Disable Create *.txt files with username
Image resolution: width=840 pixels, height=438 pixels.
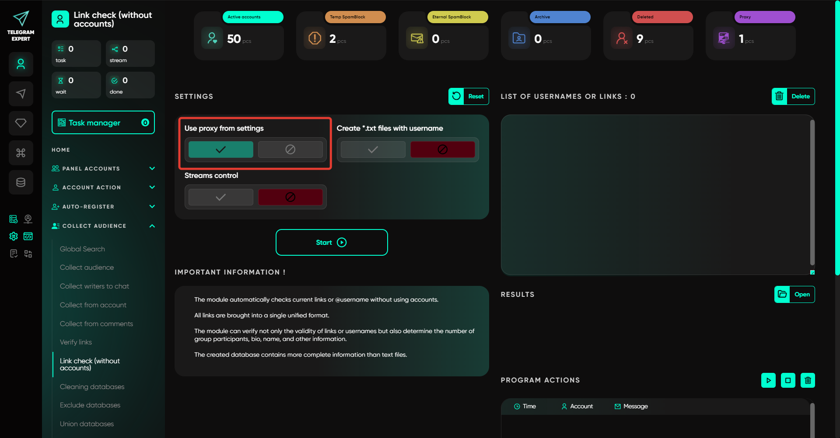coord(442,149)
